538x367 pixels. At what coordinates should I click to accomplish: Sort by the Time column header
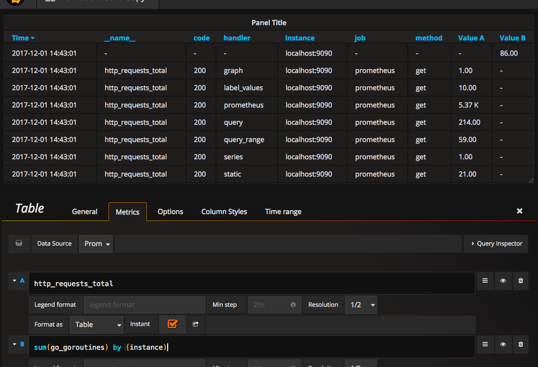(x=23, y=38)
